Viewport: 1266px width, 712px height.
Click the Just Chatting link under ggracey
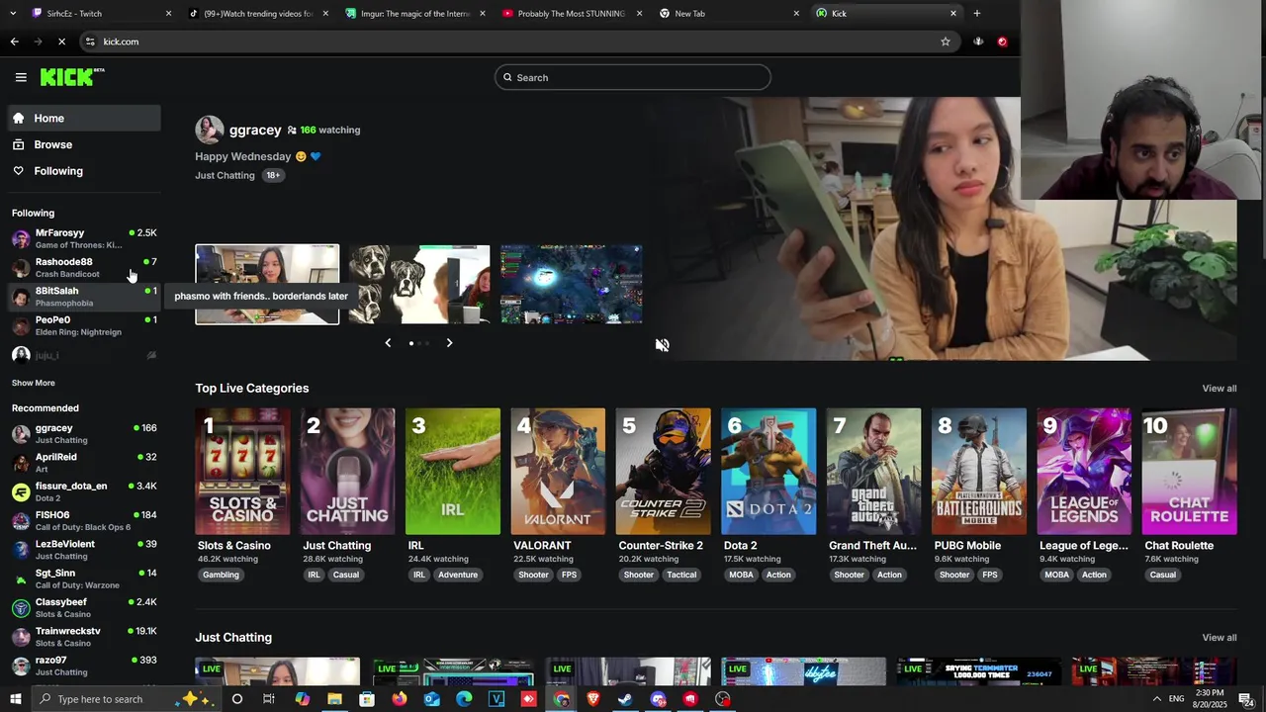tap(225, 175)
